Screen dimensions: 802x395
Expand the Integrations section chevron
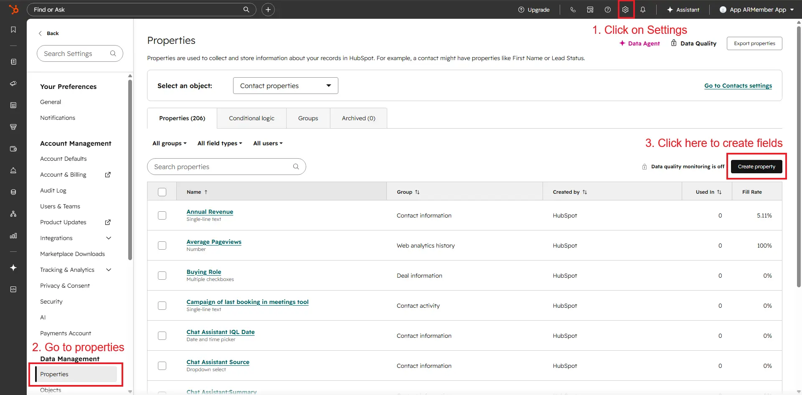click(109, 238)
